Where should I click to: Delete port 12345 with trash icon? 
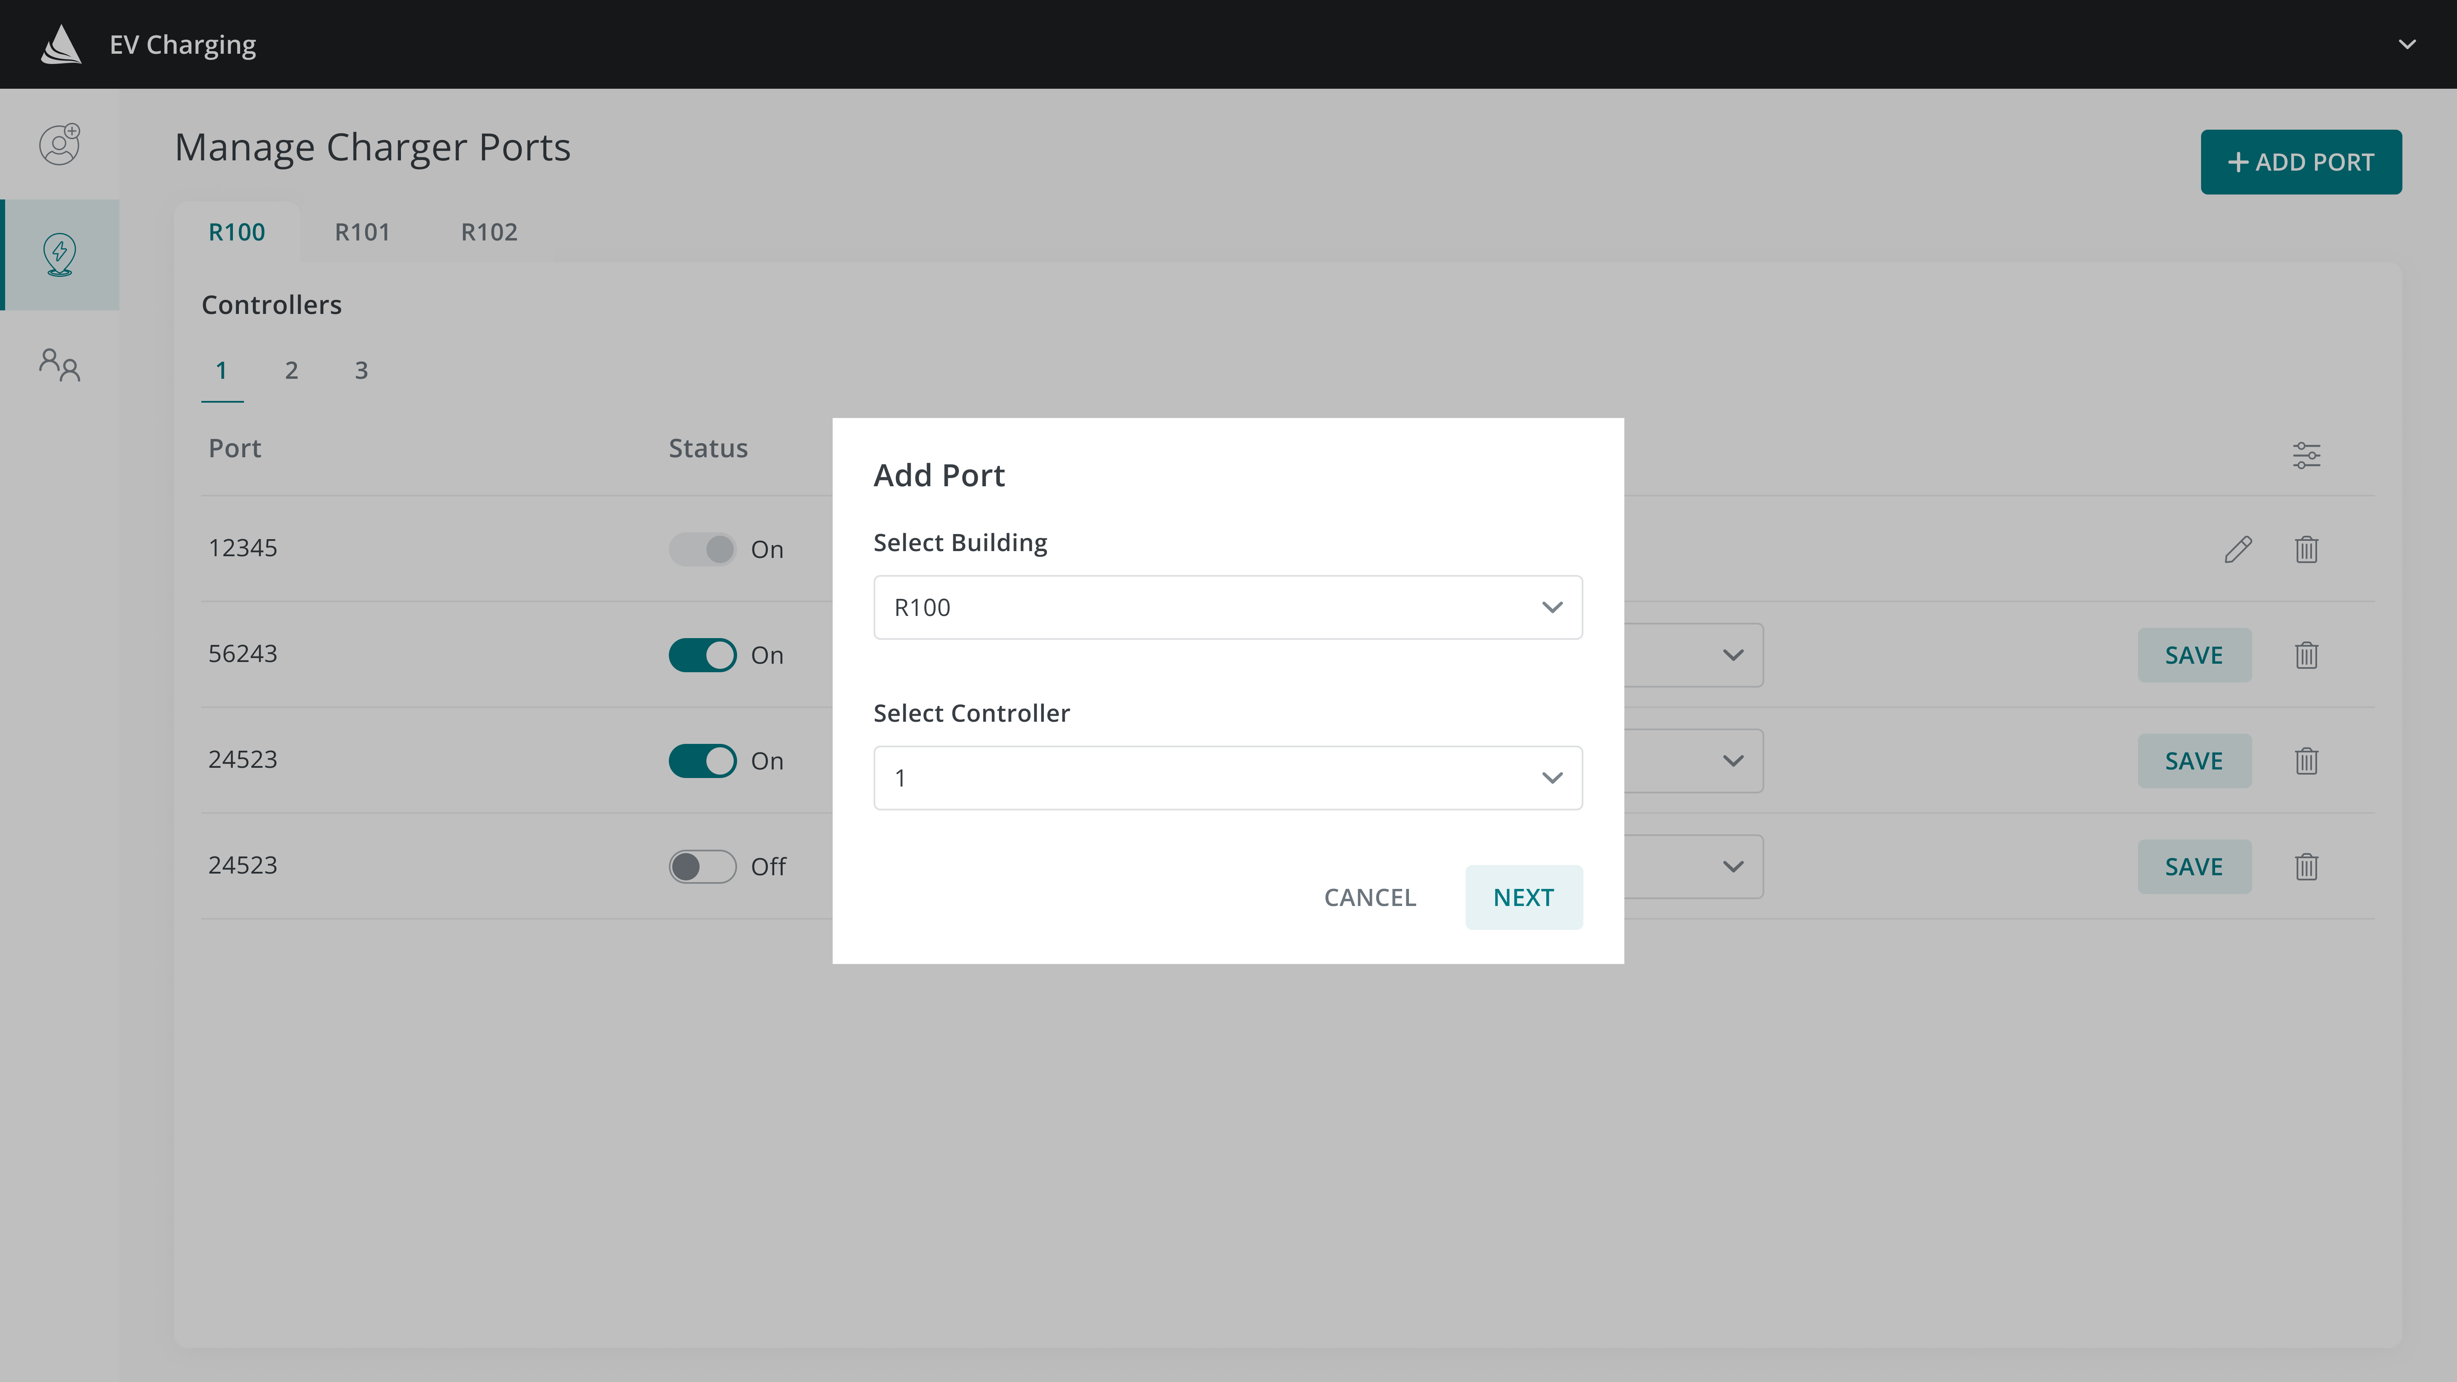click(2306, 549)
